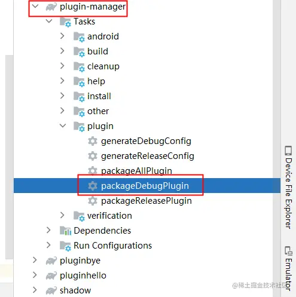Screen dimensions: 296x297
Task: Select the packageDebugPlugin task
Action: click(145, 186)
